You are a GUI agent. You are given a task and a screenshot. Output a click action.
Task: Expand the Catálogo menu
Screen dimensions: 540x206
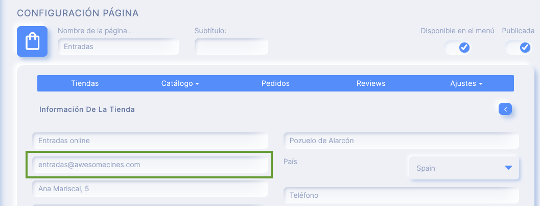pos(180,83)
